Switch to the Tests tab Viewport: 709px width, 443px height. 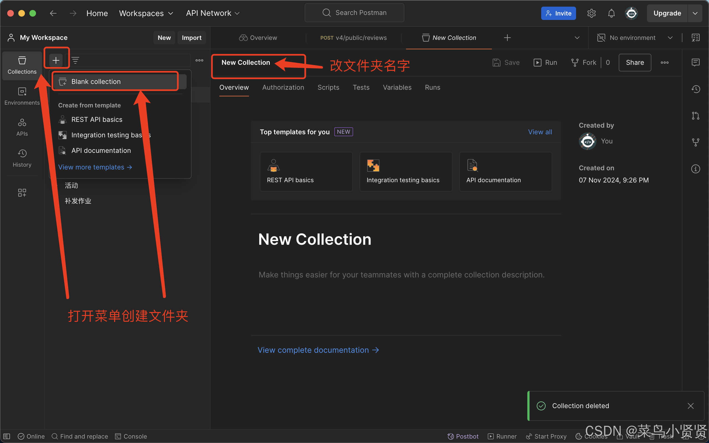point(361,87)
